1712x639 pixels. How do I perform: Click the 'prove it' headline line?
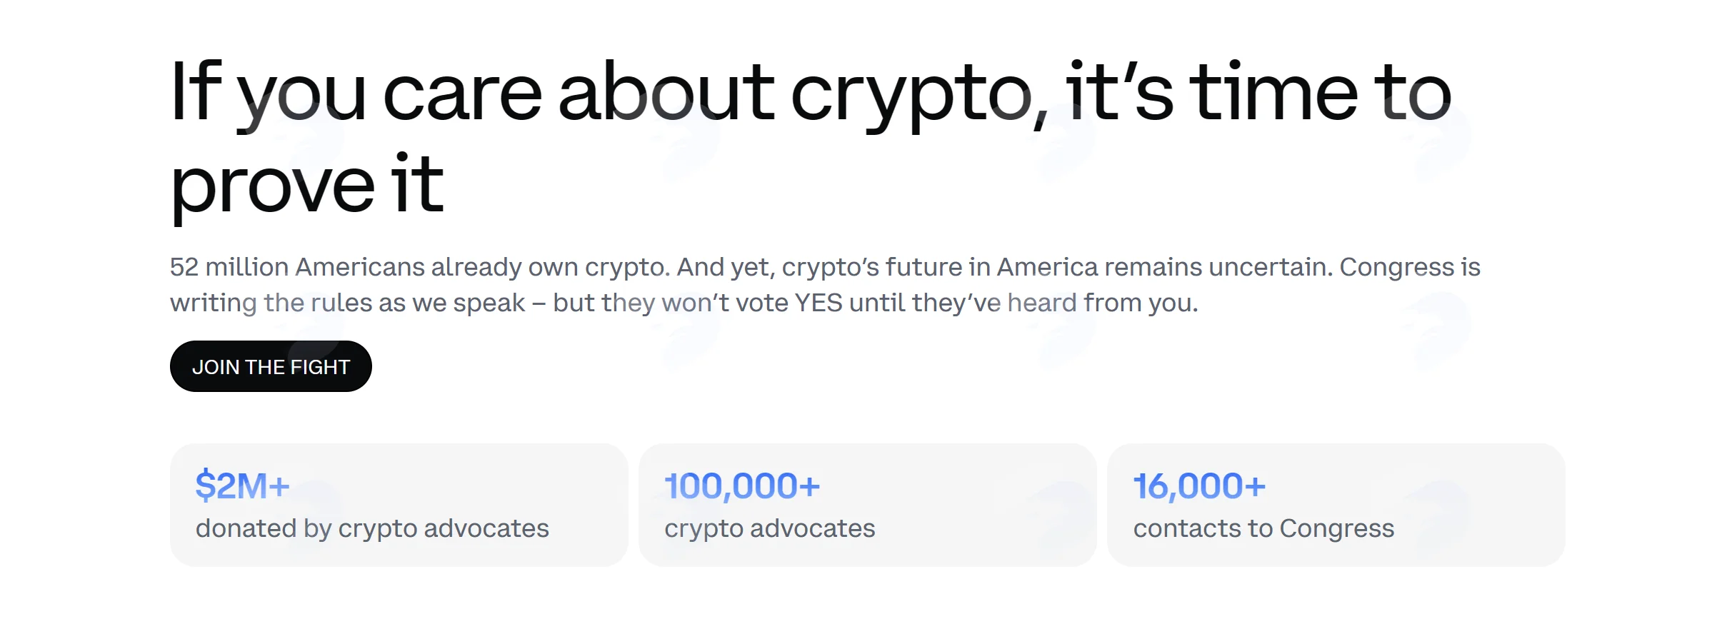(307, 184)
